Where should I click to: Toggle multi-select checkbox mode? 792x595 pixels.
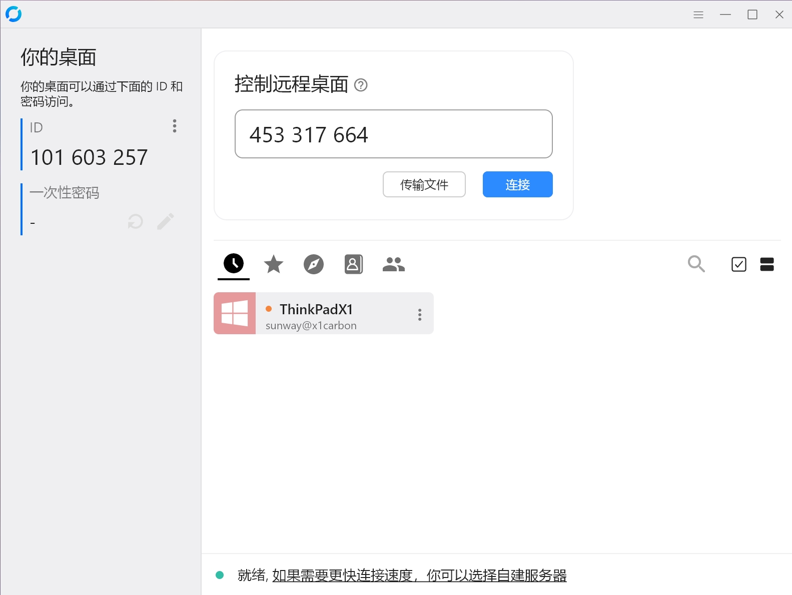tap(738, 264)
